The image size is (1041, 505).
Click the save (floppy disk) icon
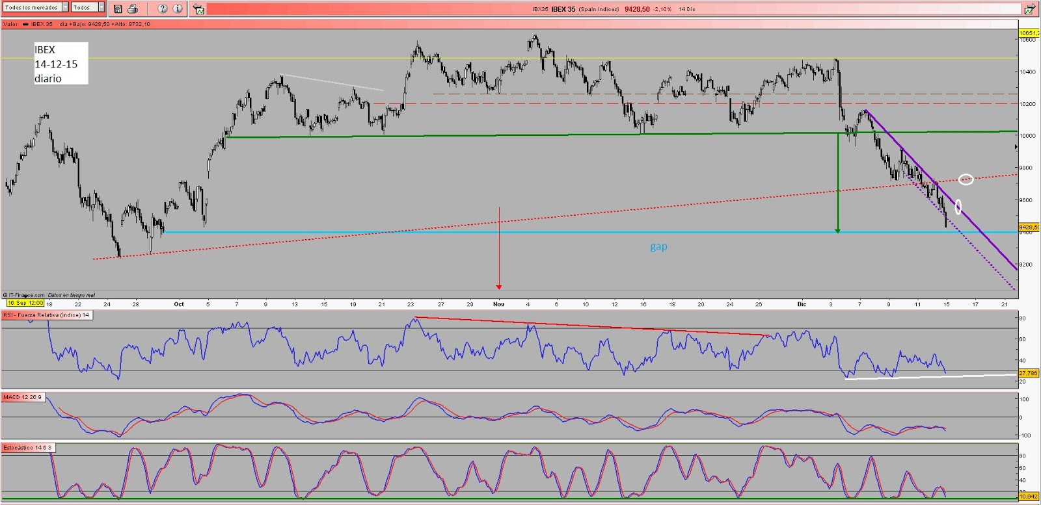(118, 9)
